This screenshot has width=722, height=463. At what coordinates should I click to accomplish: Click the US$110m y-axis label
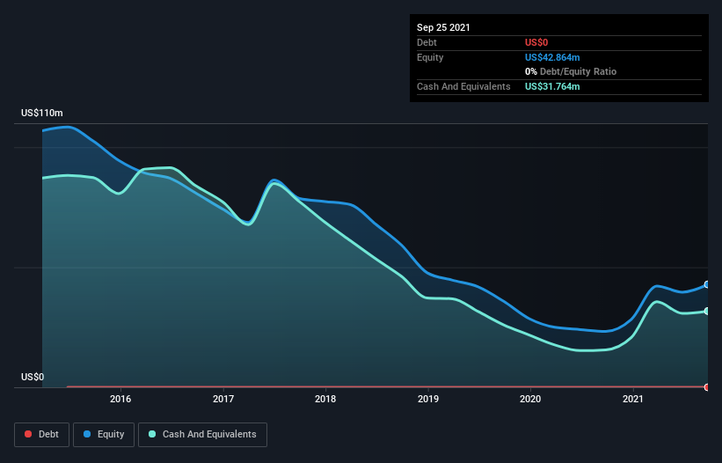pyautogui.click(x=42, y=113)
